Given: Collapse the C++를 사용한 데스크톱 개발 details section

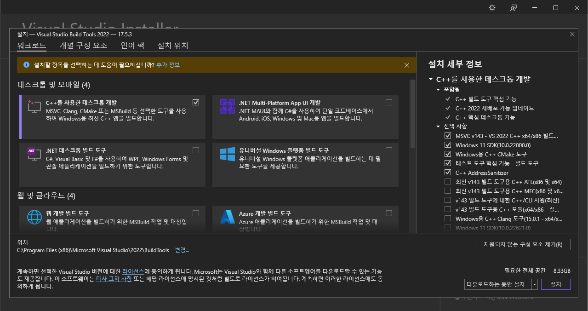Looking at the screenshot, I should (x=431, y=79).
